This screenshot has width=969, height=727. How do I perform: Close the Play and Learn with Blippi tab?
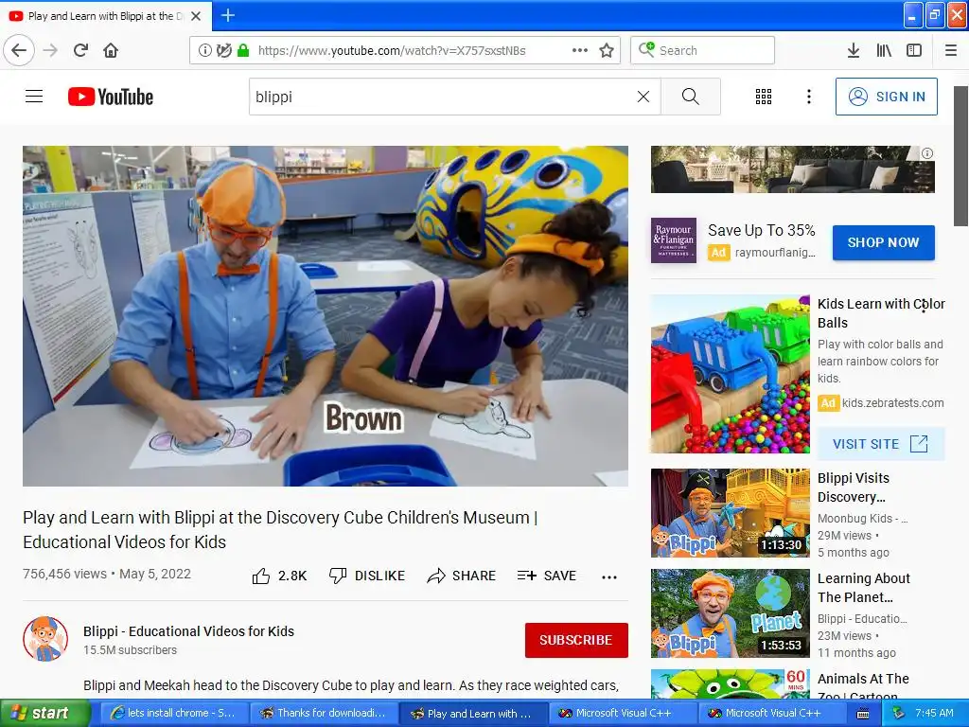pos(195,16)
